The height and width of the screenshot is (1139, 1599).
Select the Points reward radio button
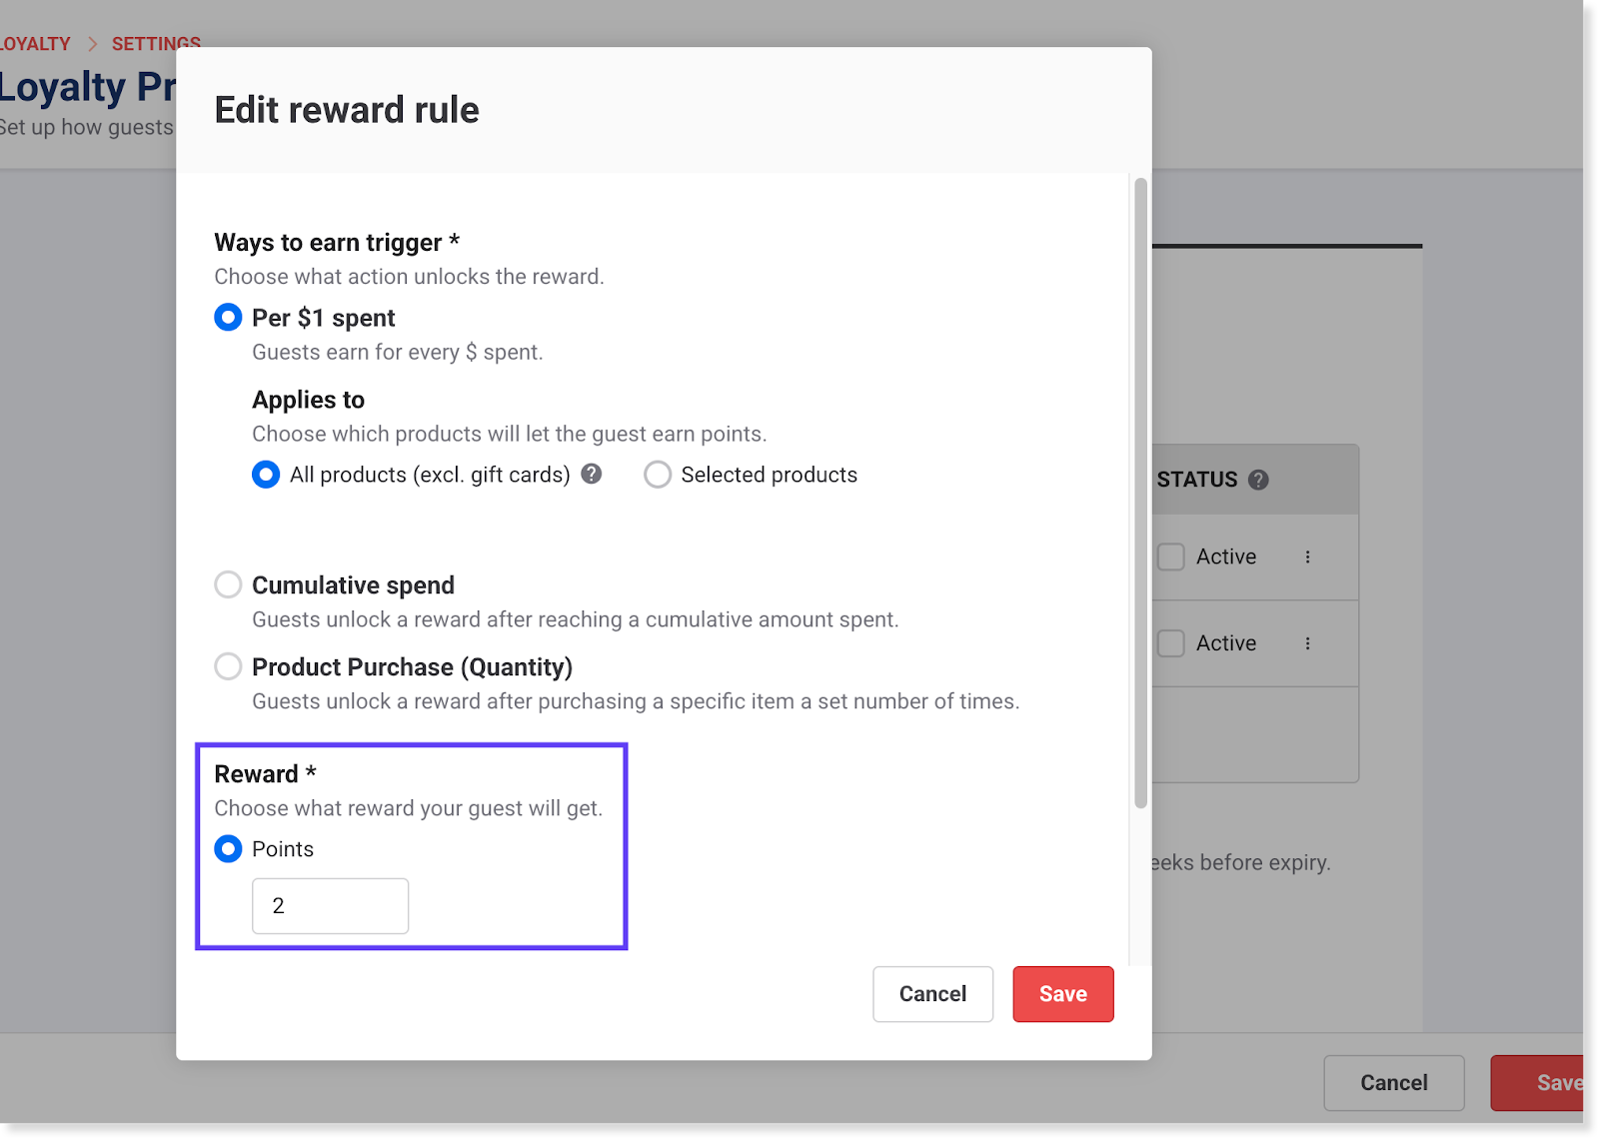[x=228, y=849]
